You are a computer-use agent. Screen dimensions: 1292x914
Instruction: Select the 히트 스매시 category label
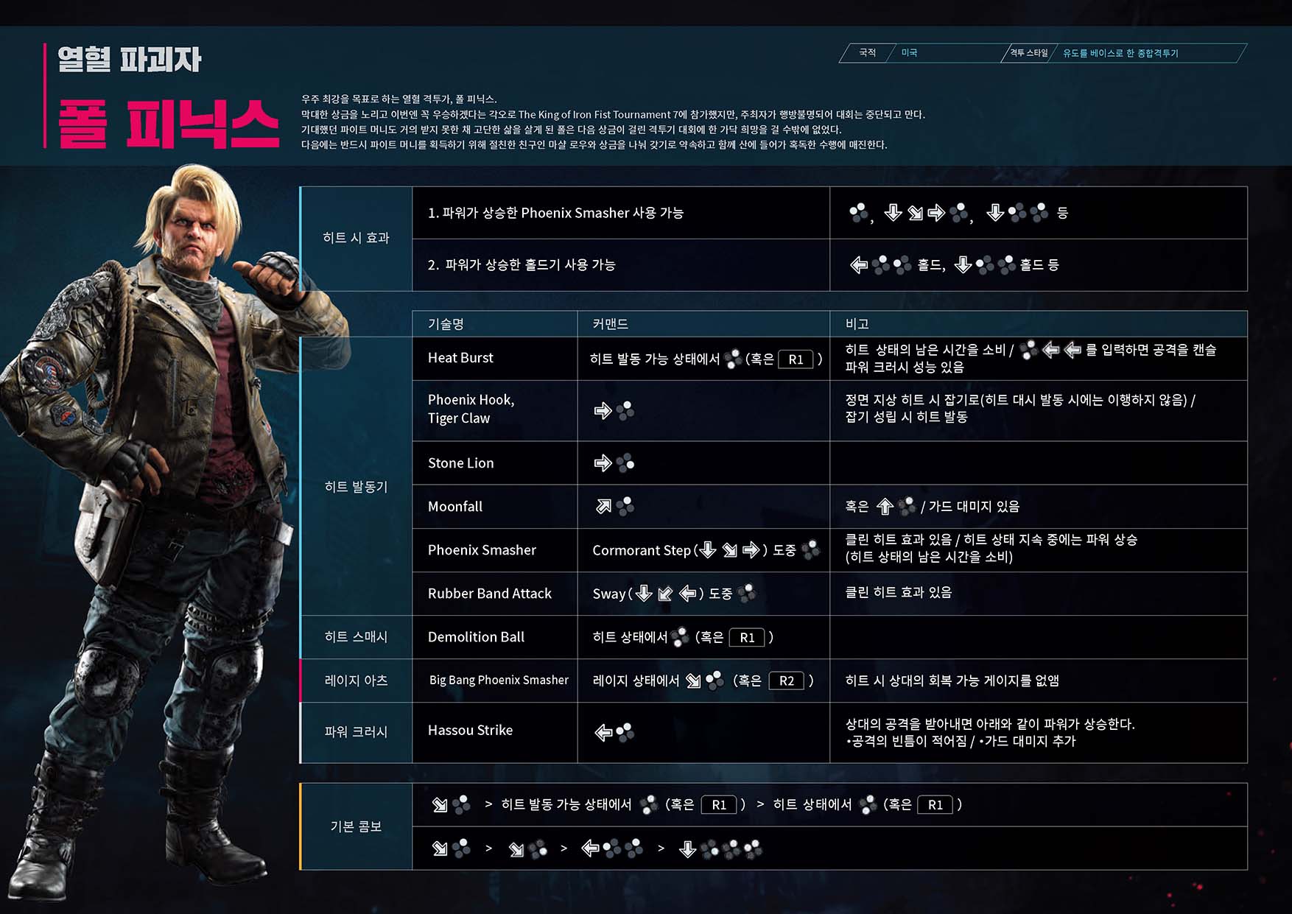[x=356, y=637]
